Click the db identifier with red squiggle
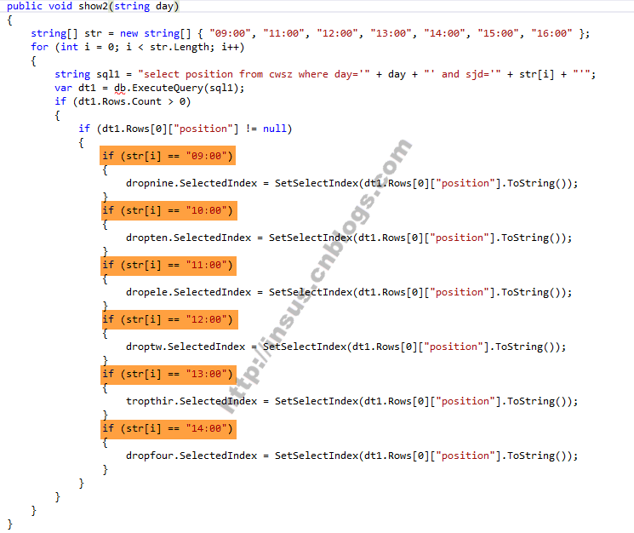The image size is (634, 533). (x=120, y=89)
